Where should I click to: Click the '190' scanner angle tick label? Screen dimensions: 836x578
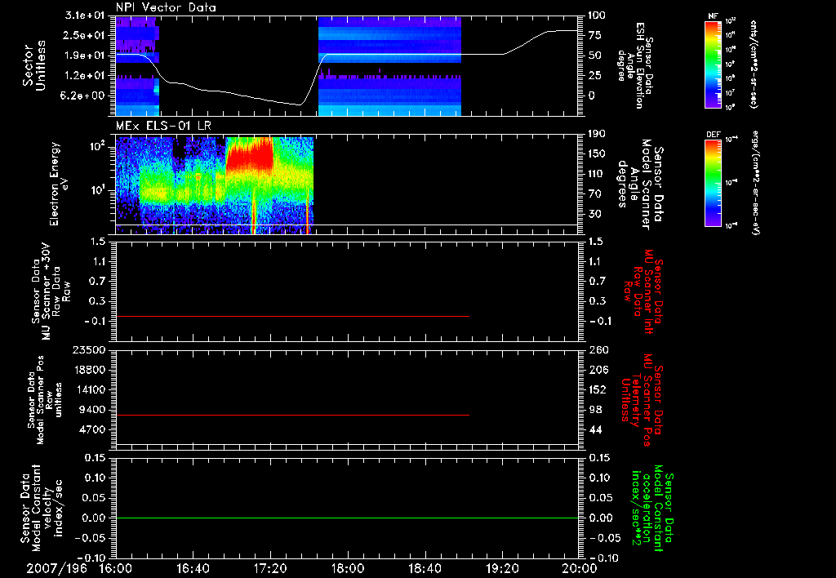[597, 134]
